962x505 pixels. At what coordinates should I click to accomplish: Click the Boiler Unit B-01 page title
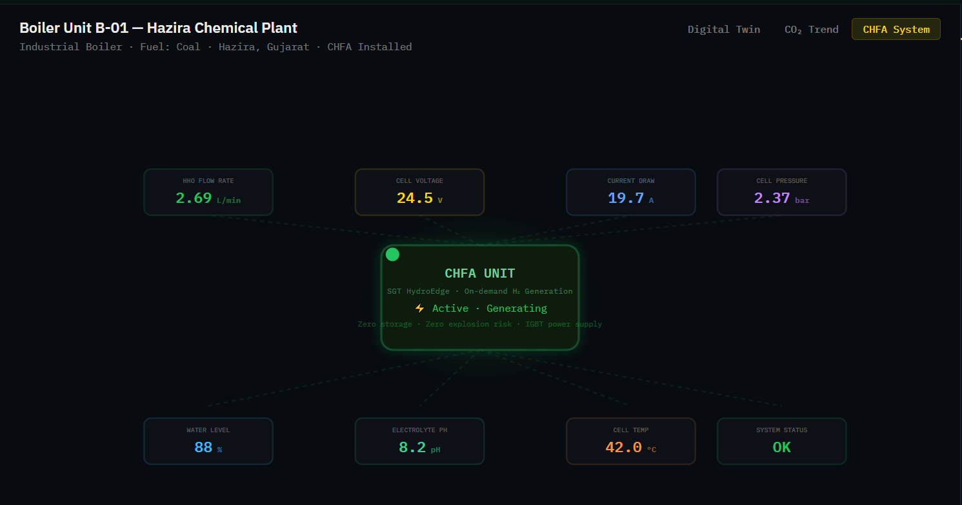158,28
